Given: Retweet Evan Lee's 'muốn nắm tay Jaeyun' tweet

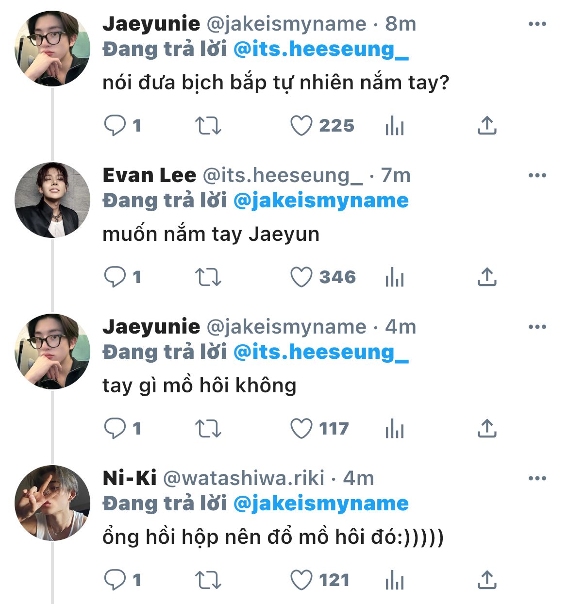Looking at the screenshot, I should coord(208,277).
